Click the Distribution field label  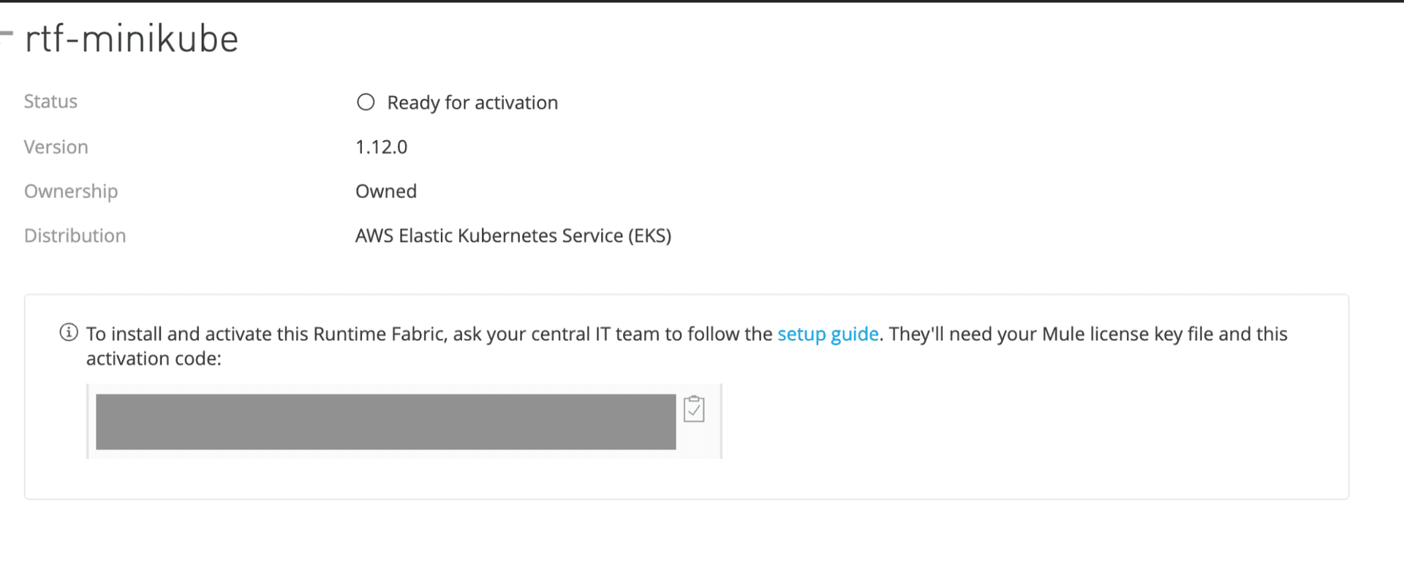[75, 236]
